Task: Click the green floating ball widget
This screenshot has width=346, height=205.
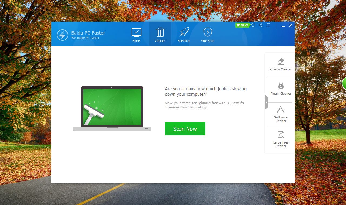Action: [344, 83]
